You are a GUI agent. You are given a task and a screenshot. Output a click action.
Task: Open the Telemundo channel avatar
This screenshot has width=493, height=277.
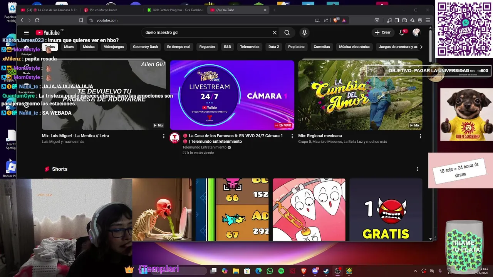174,138
